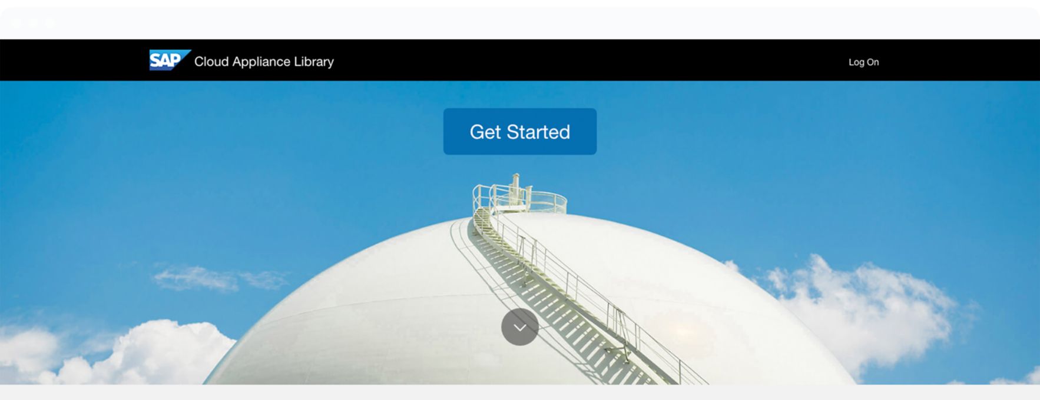Click the blue Get Started button
Screen dimensions: 1040x400
pos(519,131)
